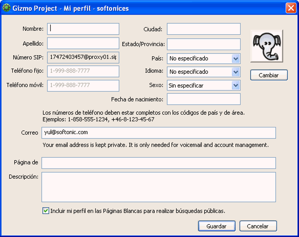Click the Teléfono fijo input
The height and width of the screenshot is (237, 299).
click(x=83, y=71)
